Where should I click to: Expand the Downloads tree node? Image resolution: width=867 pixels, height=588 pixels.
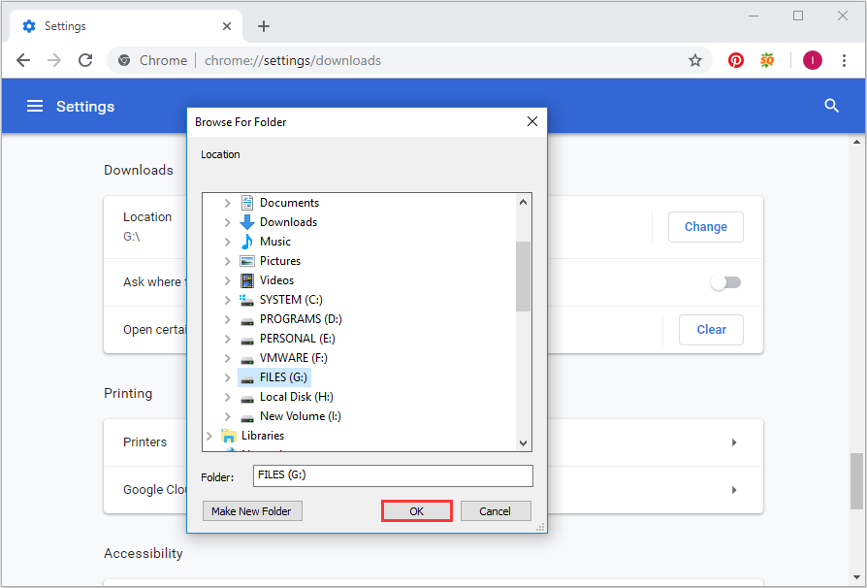(227, 222)
